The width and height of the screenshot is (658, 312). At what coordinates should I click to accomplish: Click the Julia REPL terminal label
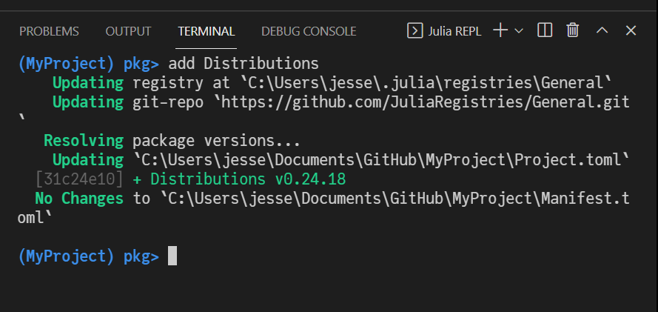pyautogui.click(x=454, y=31)
